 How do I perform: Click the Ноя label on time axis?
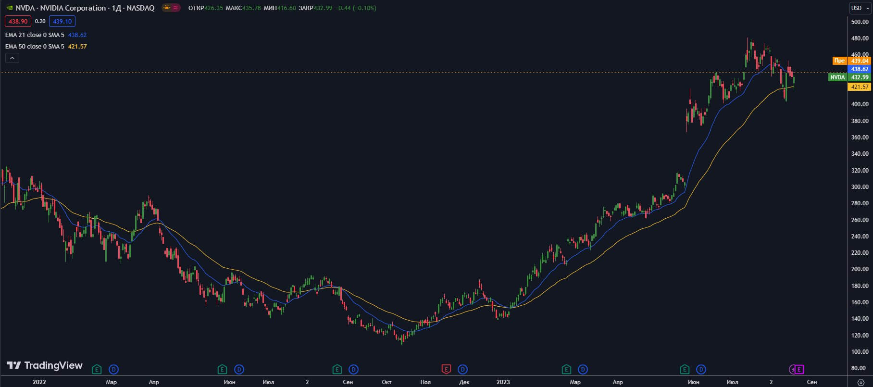[x=425, y=382]
